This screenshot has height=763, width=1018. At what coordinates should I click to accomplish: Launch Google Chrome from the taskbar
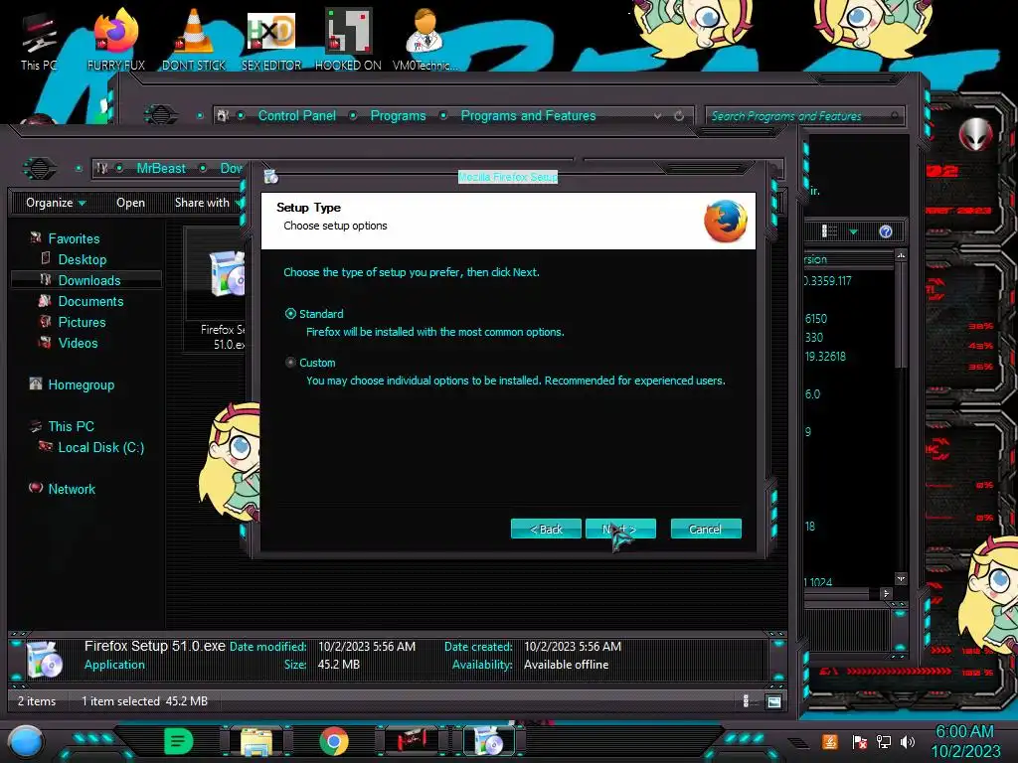[334, 741]
